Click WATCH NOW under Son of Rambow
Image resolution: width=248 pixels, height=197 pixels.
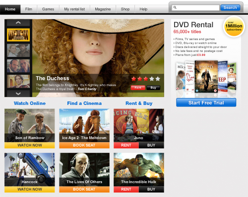[30, 145]
